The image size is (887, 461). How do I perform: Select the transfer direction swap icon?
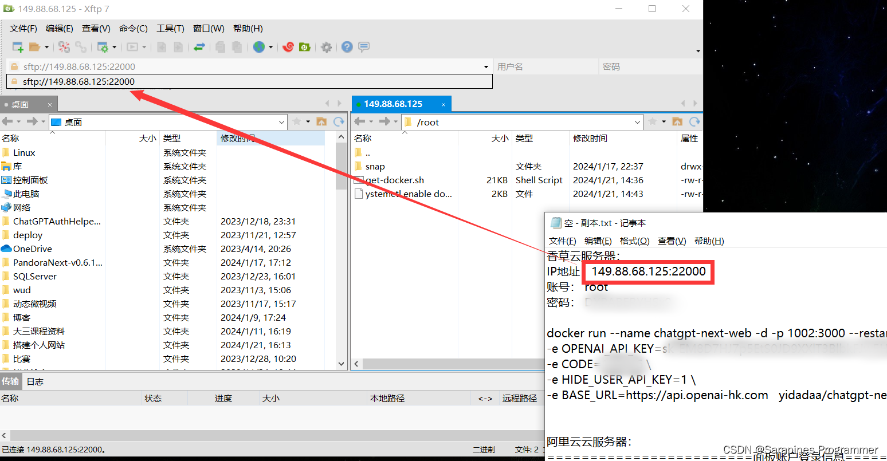coord(199,47)
